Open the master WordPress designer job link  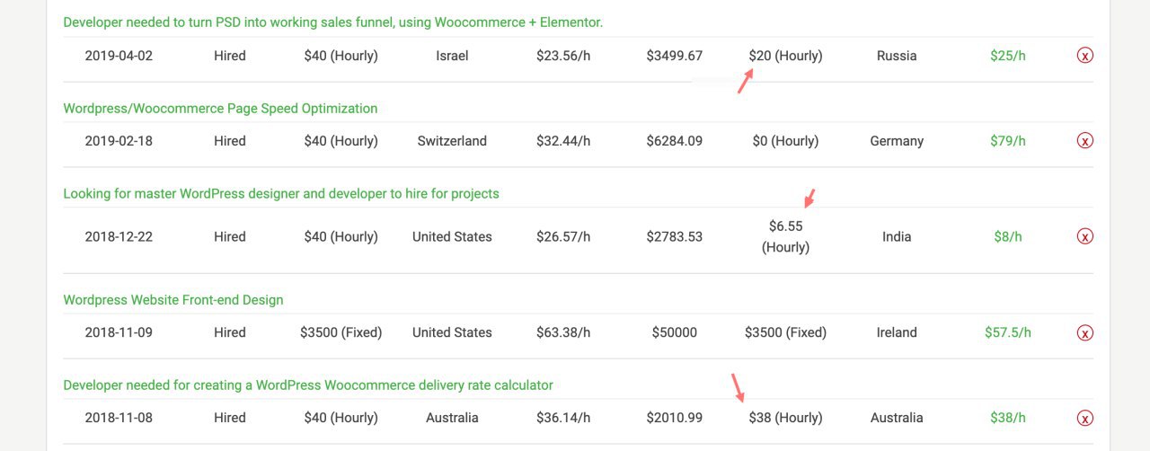pos(281,194)
